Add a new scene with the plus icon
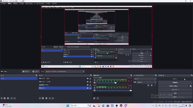This screenshot has height=108, width=193. pos(2,98)
